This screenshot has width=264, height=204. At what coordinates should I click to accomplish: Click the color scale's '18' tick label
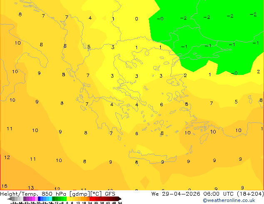click(84, 203)
